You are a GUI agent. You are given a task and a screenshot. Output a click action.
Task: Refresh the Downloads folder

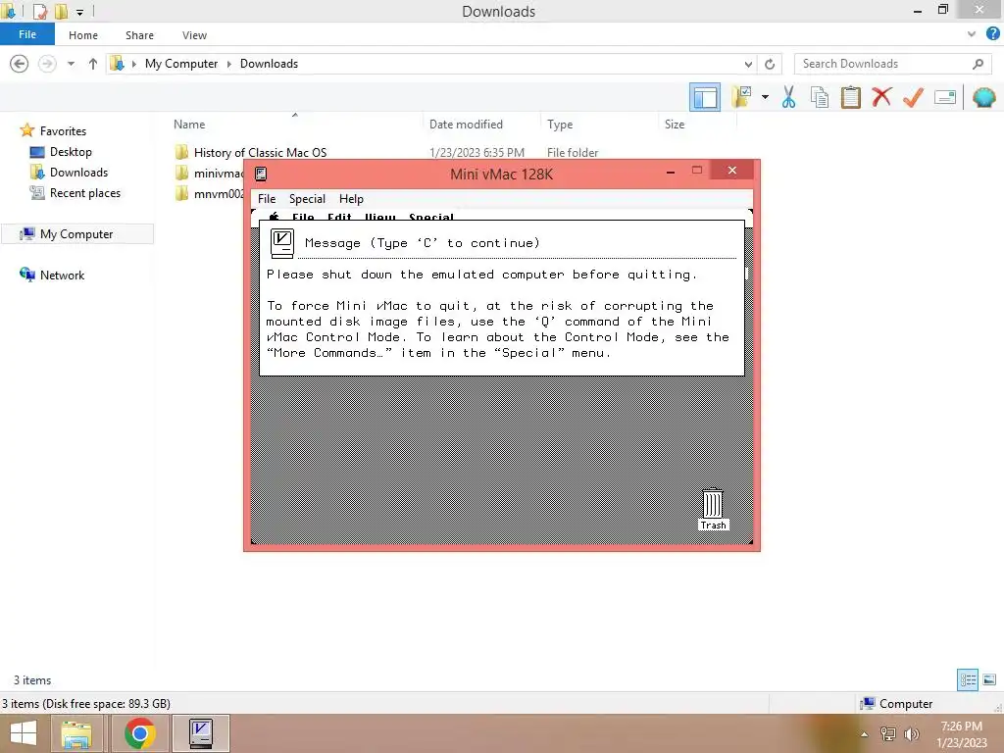[x=770, y=64]
